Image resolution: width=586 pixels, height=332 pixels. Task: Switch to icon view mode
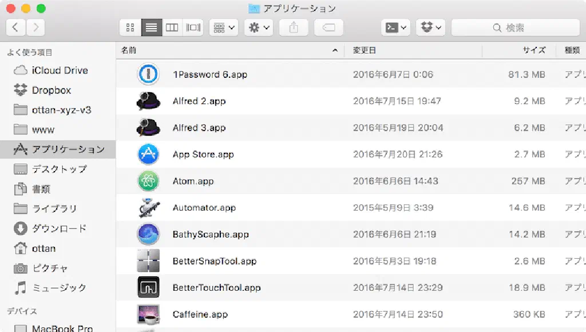click(x=130, y=27)
